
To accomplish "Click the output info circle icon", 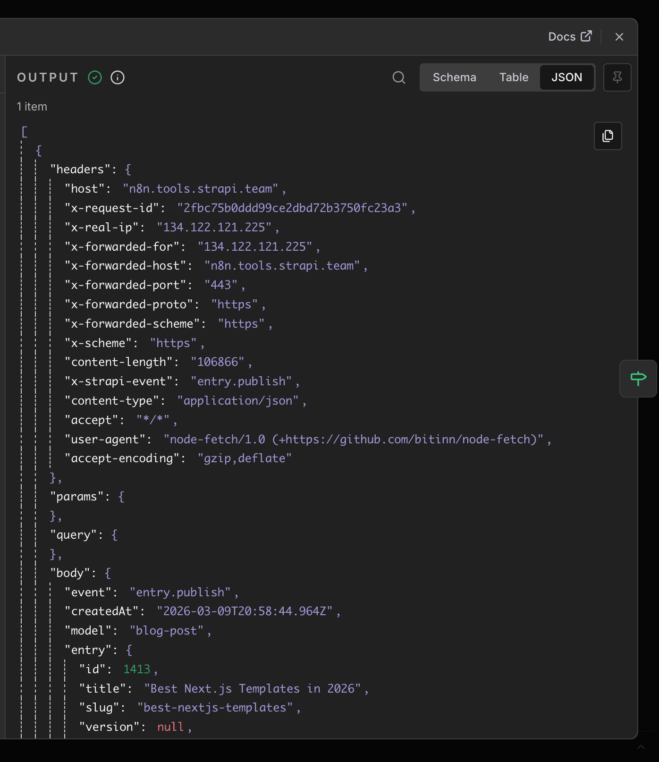I will tap(118, 77).
